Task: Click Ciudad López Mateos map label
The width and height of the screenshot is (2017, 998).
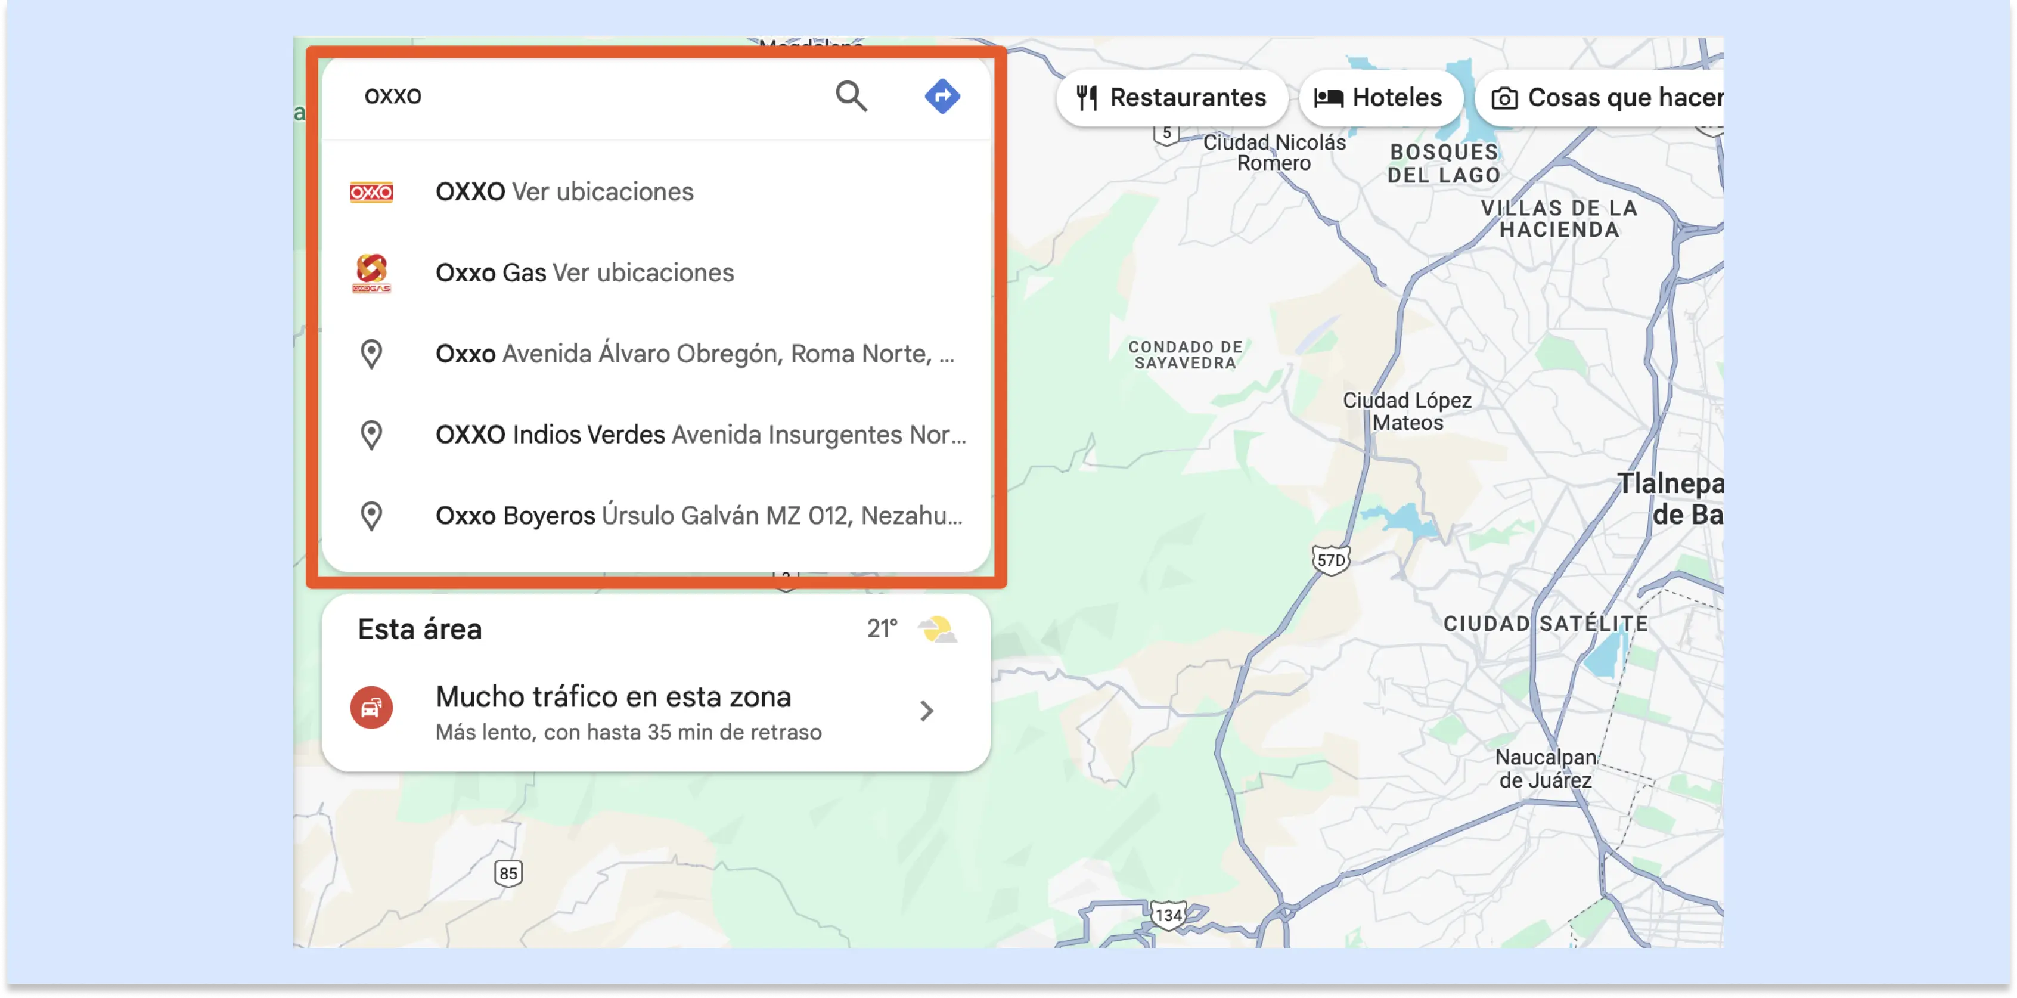Action: coord(1407,411)
